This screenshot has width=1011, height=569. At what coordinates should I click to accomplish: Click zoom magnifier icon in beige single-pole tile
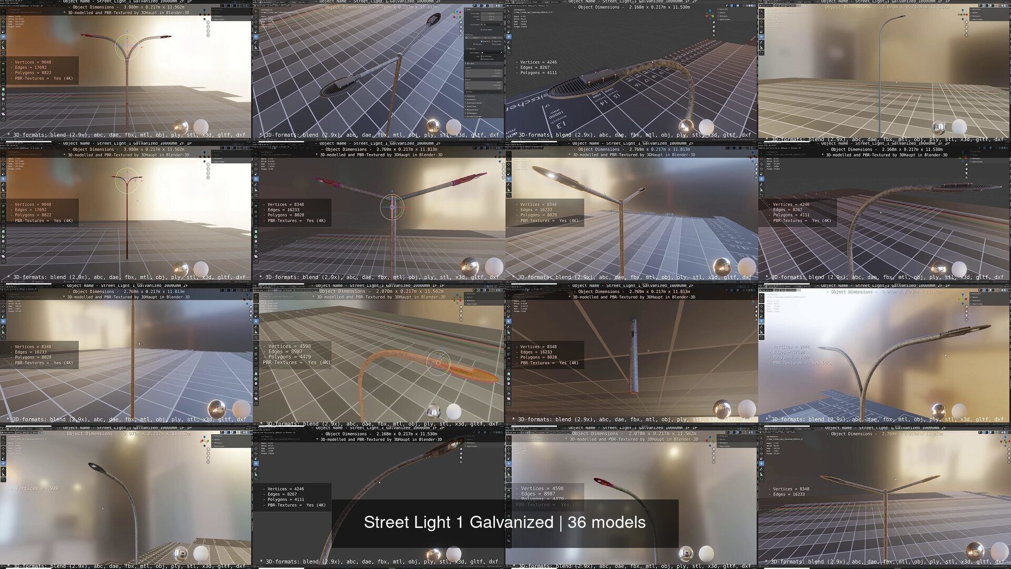click(966, 22)
